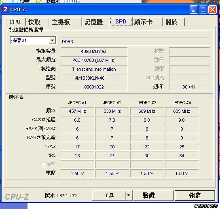Image resolution: width=220 pixels, height=209 pixels.
Task: Click the tRC value 23
Action: point(77,156)
